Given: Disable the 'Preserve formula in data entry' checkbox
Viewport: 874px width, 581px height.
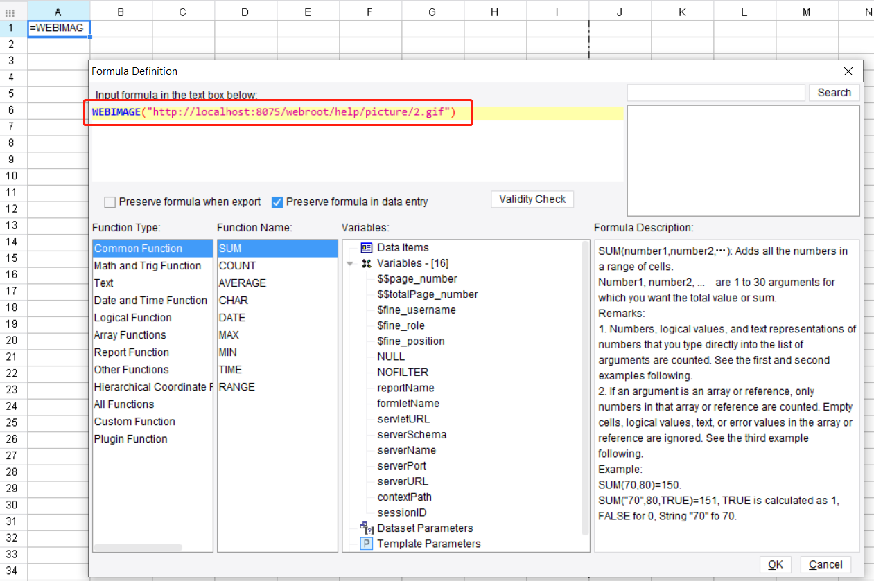Looking at the screenshot, I should click(277, 202).
